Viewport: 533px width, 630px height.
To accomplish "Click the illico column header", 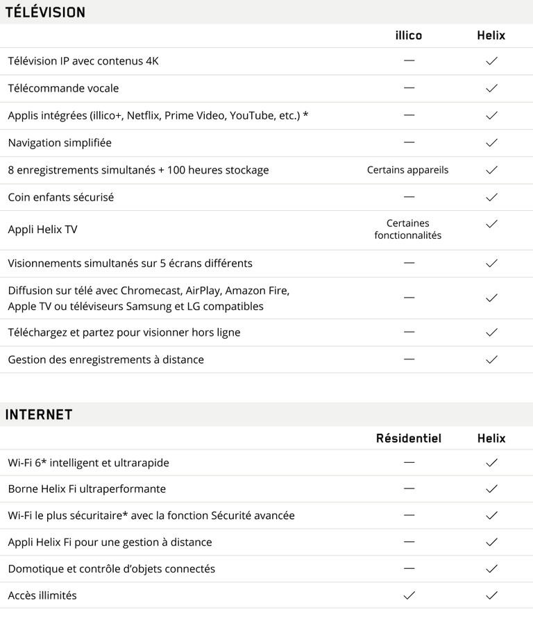I will pyautogui.click(x=408, y=35).
